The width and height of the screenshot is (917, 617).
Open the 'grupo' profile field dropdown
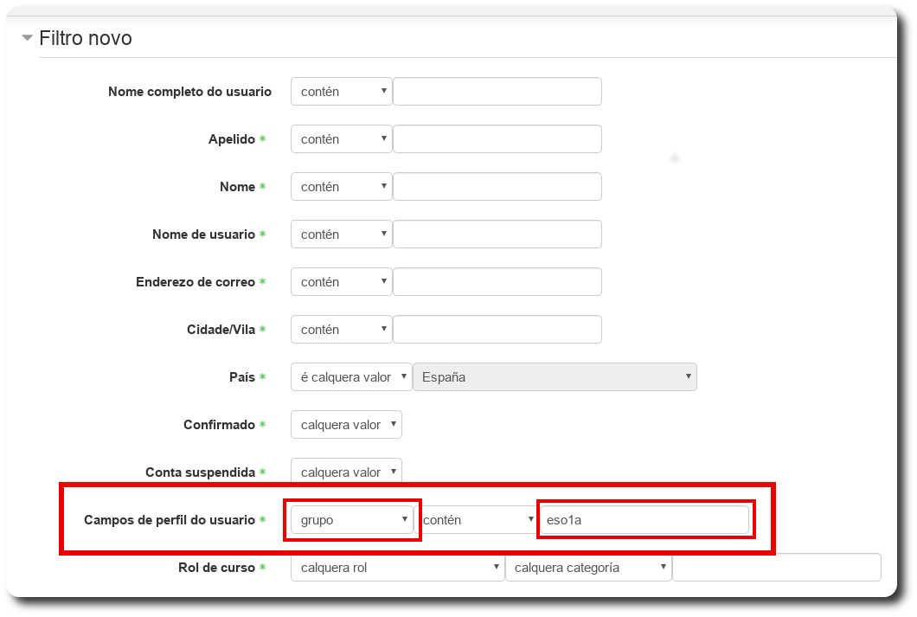(352, 520)
